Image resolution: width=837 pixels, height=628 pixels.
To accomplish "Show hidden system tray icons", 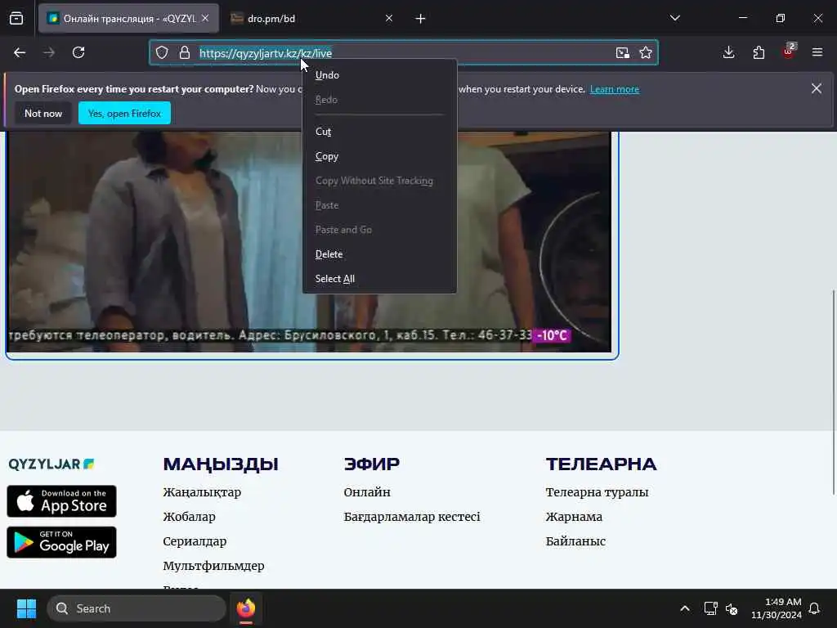I will (685, 608).
